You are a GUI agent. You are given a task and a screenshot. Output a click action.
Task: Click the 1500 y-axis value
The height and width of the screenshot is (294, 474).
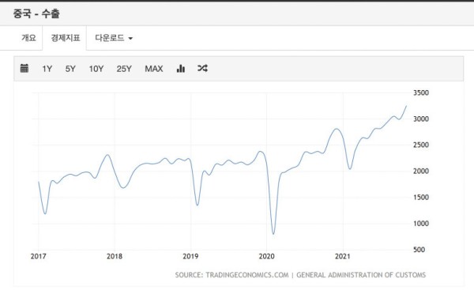(421, 198)
